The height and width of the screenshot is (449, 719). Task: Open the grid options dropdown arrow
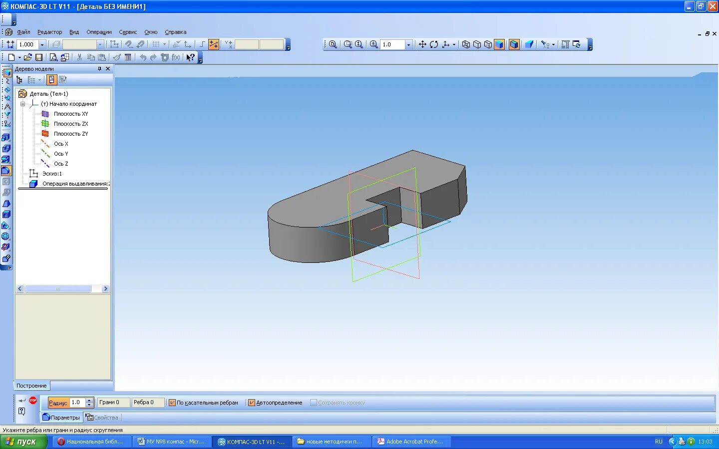coord(164,44)
